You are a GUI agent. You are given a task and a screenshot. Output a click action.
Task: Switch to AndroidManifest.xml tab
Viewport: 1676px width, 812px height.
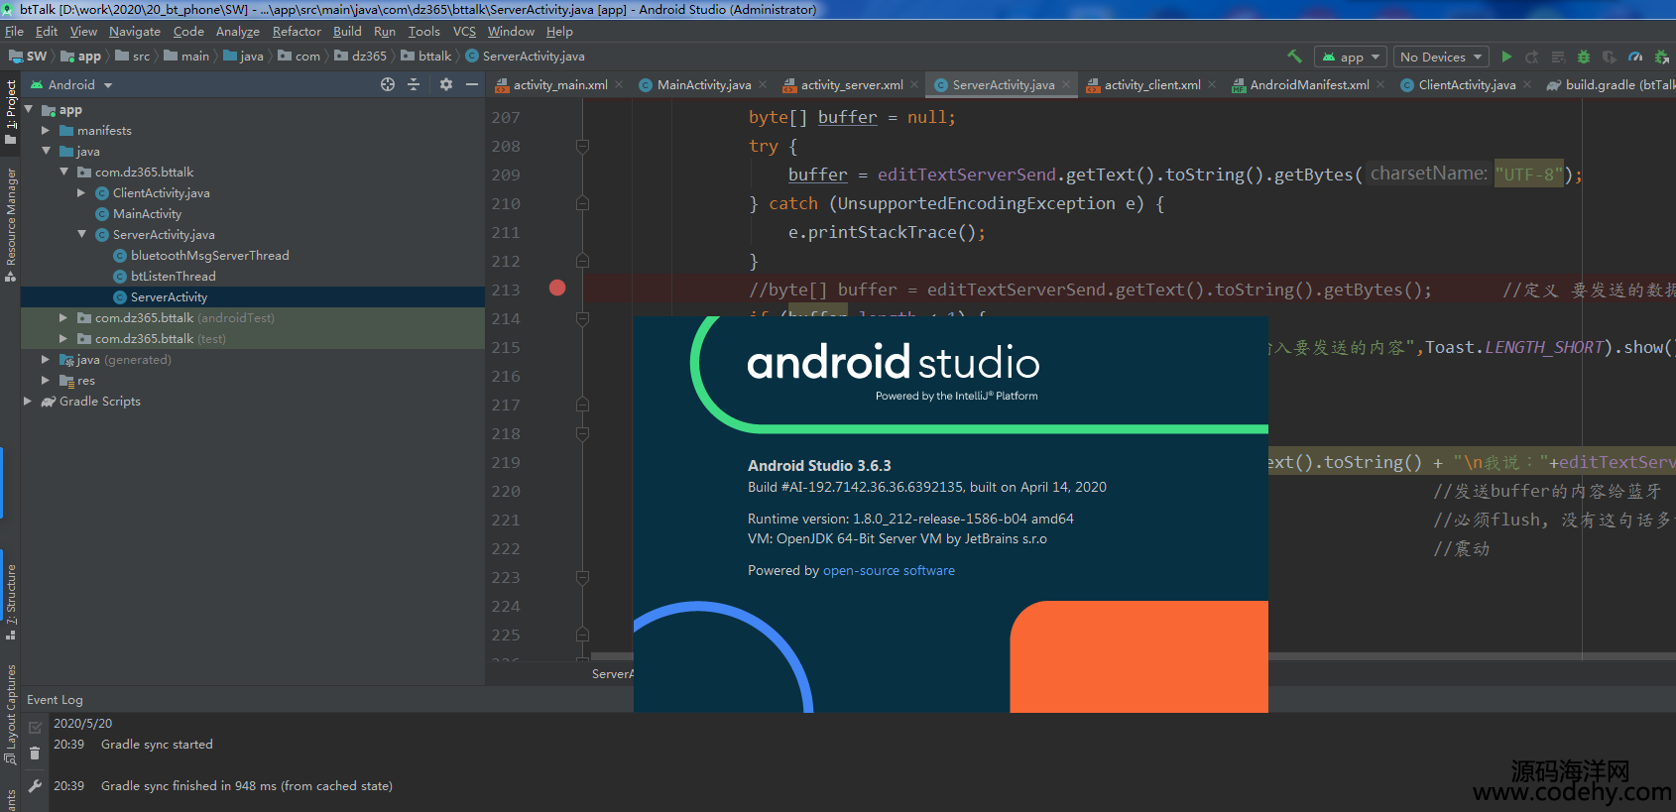pyautogui.click(x=1309, y=84)
